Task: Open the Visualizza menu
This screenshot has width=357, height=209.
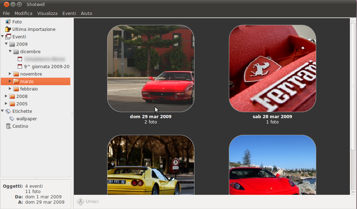Action: 47,13
